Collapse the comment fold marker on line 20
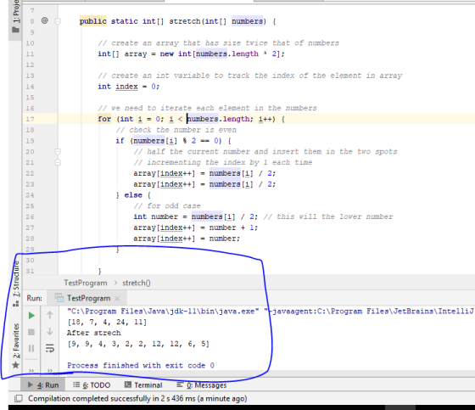 (x=58, y=151)
